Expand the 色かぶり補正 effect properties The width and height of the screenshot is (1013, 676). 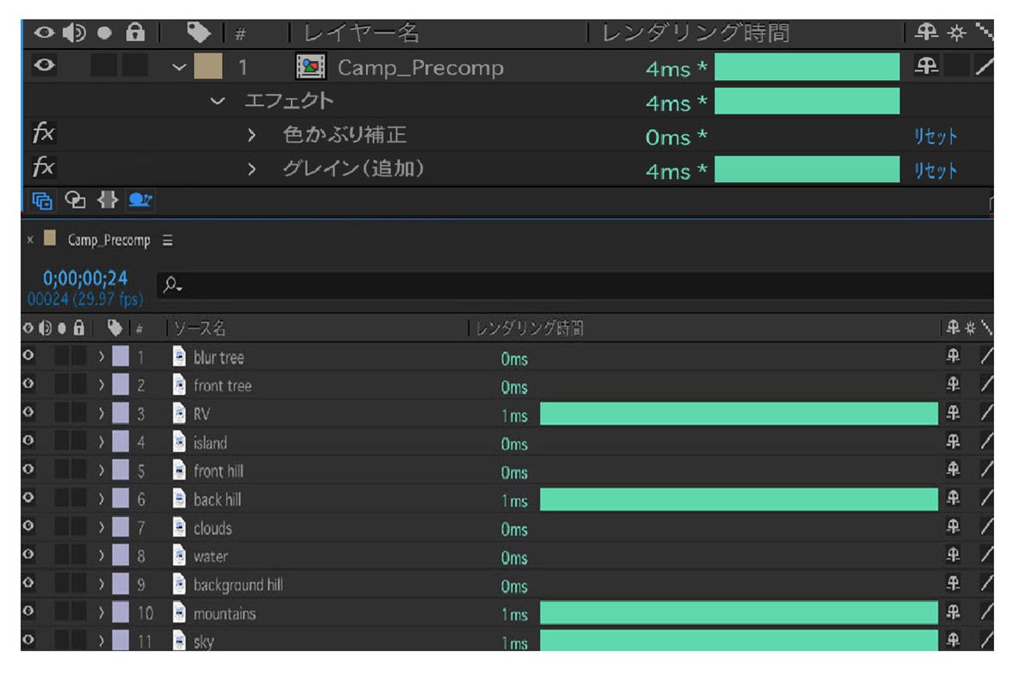(x=252, y=136)
